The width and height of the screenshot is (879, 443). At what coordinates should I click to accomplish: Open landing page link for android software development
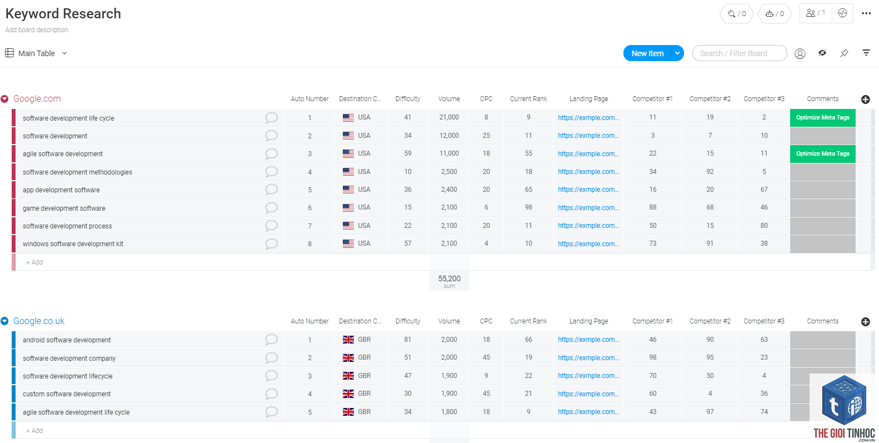click(x=588, y=340)
